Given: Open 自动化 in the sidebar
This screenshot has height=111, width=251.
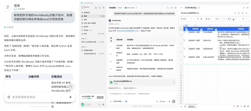Looking at the screenshot, I should tap(93, 27).
